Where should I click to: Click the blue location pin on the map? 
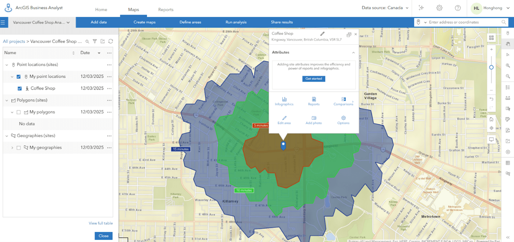tap(283, 145)
